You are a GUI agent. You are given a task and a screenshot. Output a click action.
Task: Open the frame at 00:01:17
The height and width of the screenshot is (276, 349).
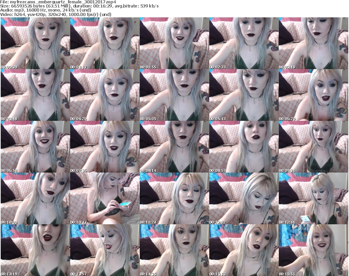click(105, 43)
